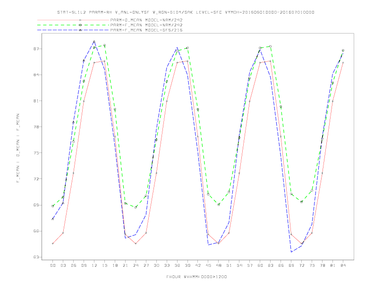The image size is (374, 289).
Task: Click x-axis tick label 57
Action: [250, 265]
